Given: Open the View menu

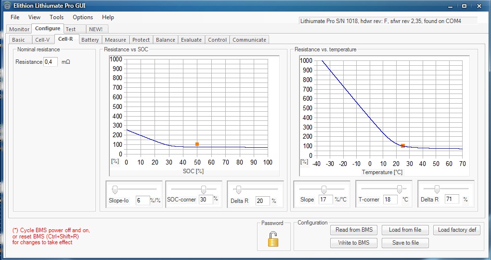Looking at the screenshot, I should coord(35,17).
